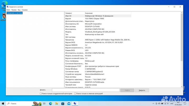The image size is (189, 106).
Task: Open the Правка menu
Action: 14,10
